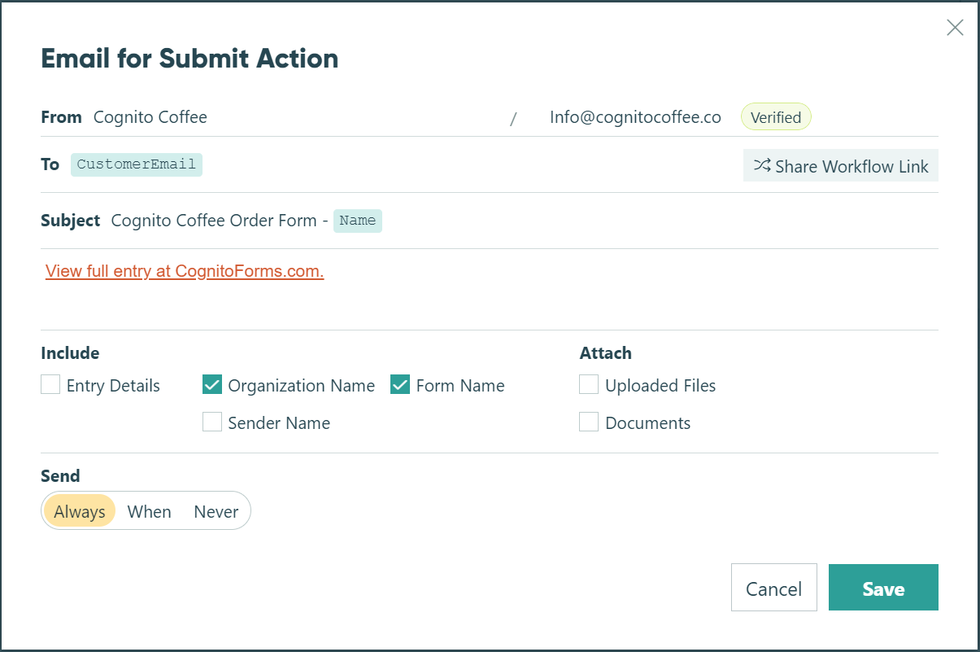
Task: Click the Include section label
Action: pyautogui.click(x=70, y=353)
